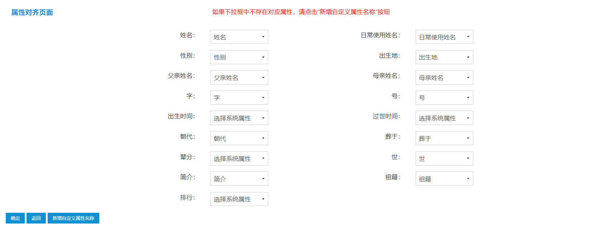Open the 字 attribute dropdown
This screenshot has width=604, height=235.
pyautogui.click(x=239, y=97)
